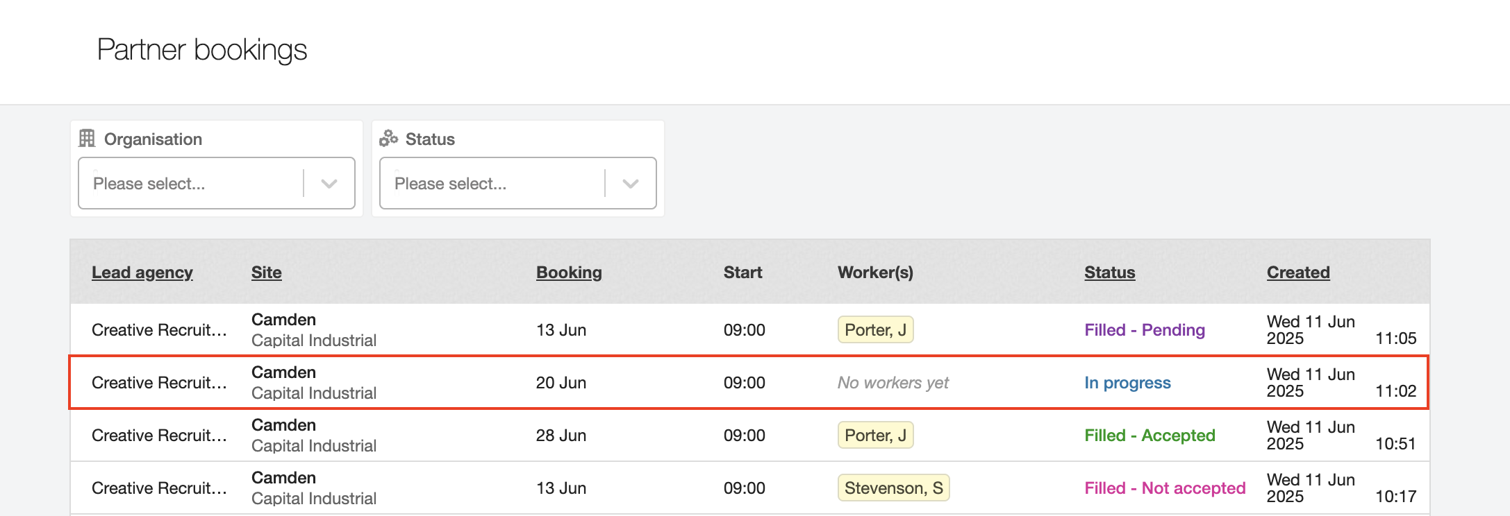This screenshot has height=516, width=1510.
Task: Sort bookings by Booking column header
Action: pos(569,273)
